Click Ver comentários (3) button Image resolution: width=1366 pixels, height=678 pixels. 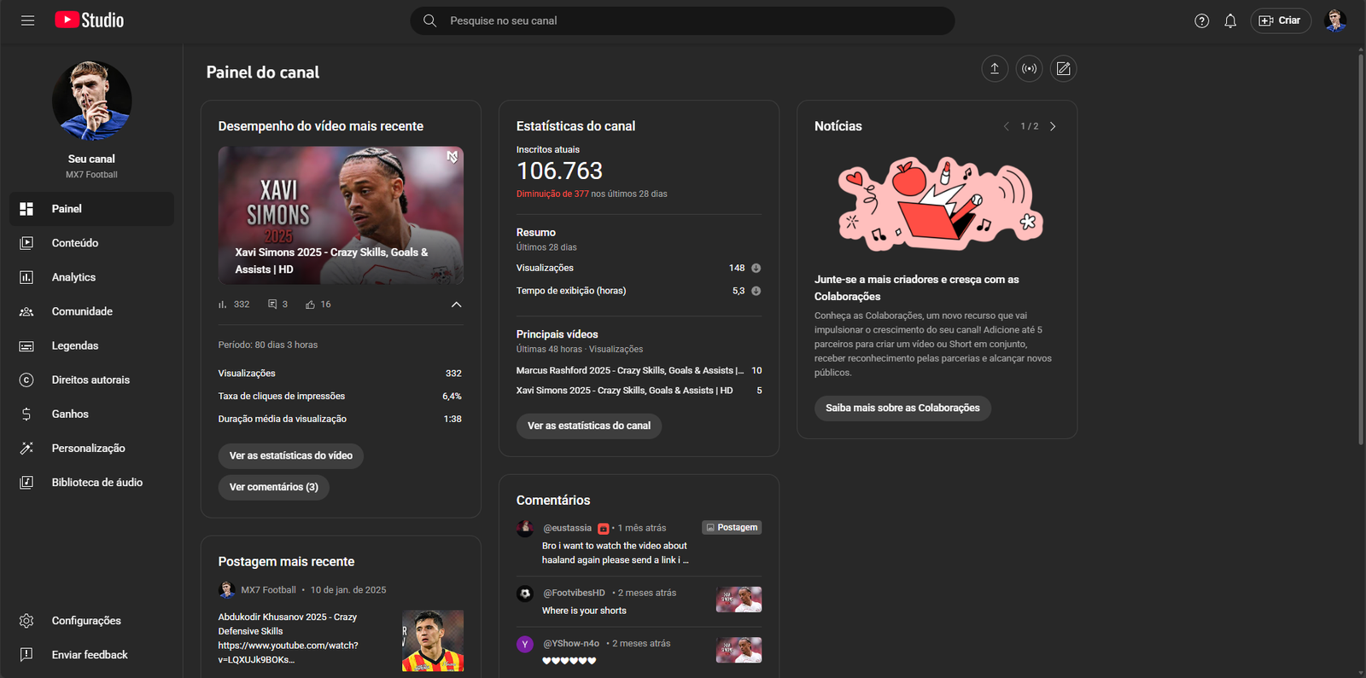coord(273,487)
